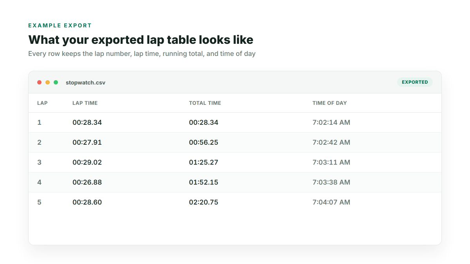
Task: Select lap number 4 cell
Action: pyautogui.click(x=39, y=182)
